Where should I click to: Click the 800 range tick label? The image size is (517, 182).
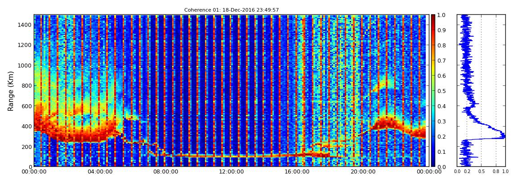tap(27, 85)
